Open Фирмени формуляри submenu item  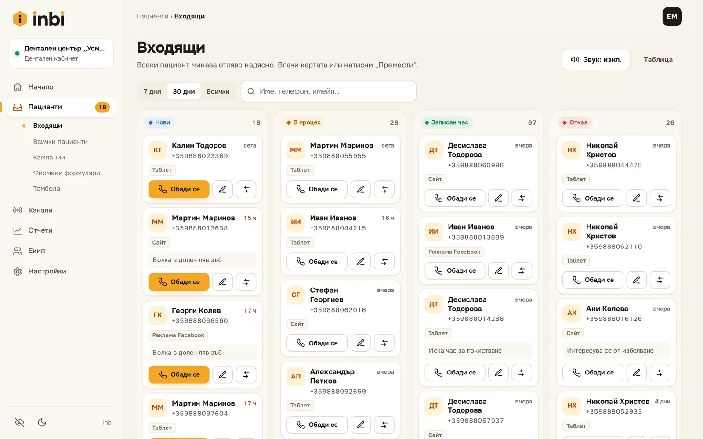coord(67,173)
